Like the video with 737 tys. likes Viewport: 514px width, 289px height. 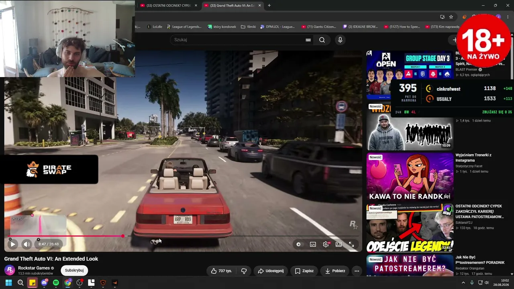pos(221,271)
